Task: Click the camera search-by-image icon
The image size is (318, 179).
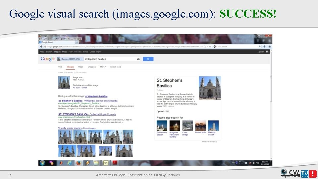Action: (138, 59)
